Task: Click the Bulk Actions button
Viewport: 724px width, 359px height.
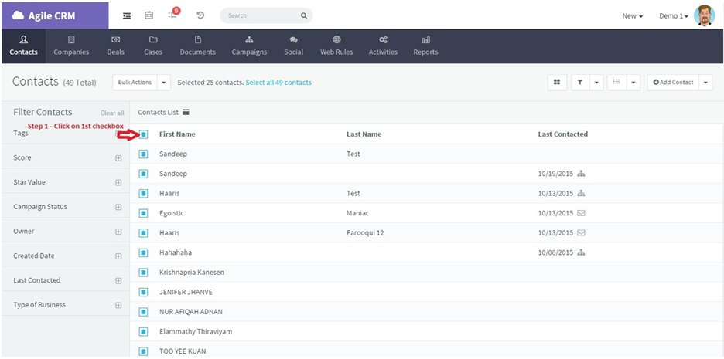Action: pos(135,83)
